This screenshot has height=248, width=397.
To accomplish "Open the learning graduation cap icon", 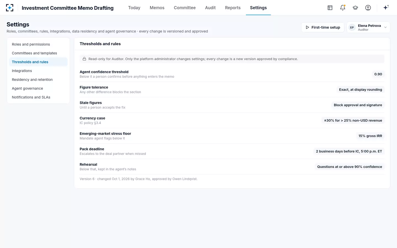I will coord(355,8).
